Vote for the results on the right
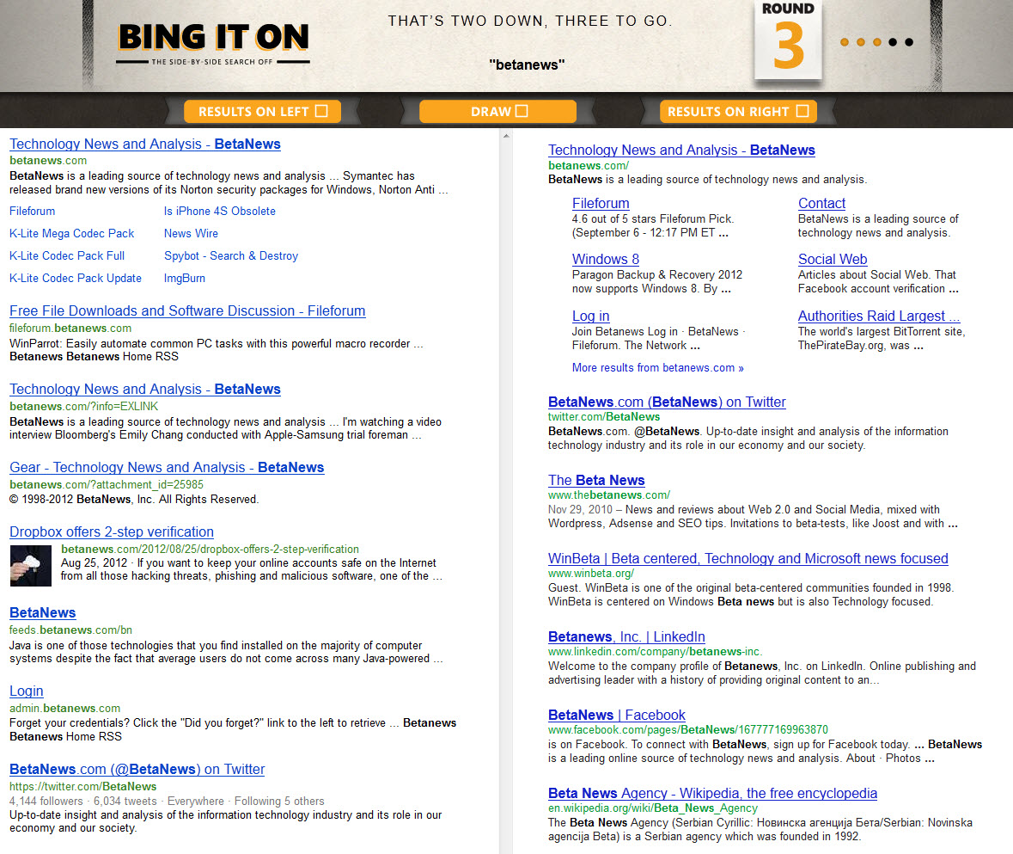 (738, 111)
